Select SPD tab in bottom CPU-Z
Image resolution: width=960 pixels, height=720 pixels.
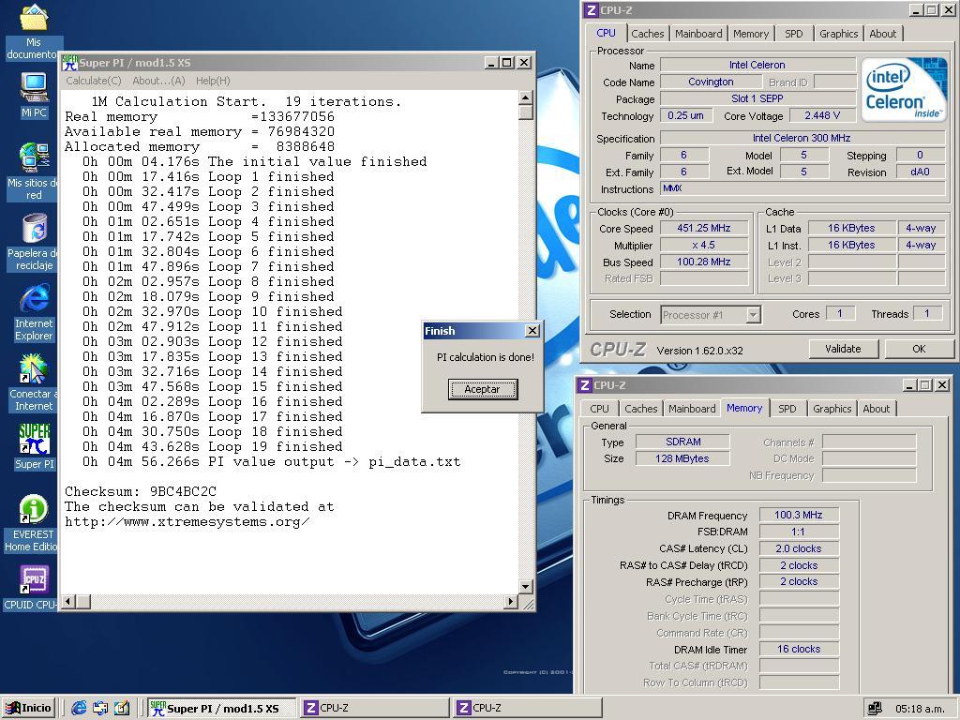coord(787,409)
